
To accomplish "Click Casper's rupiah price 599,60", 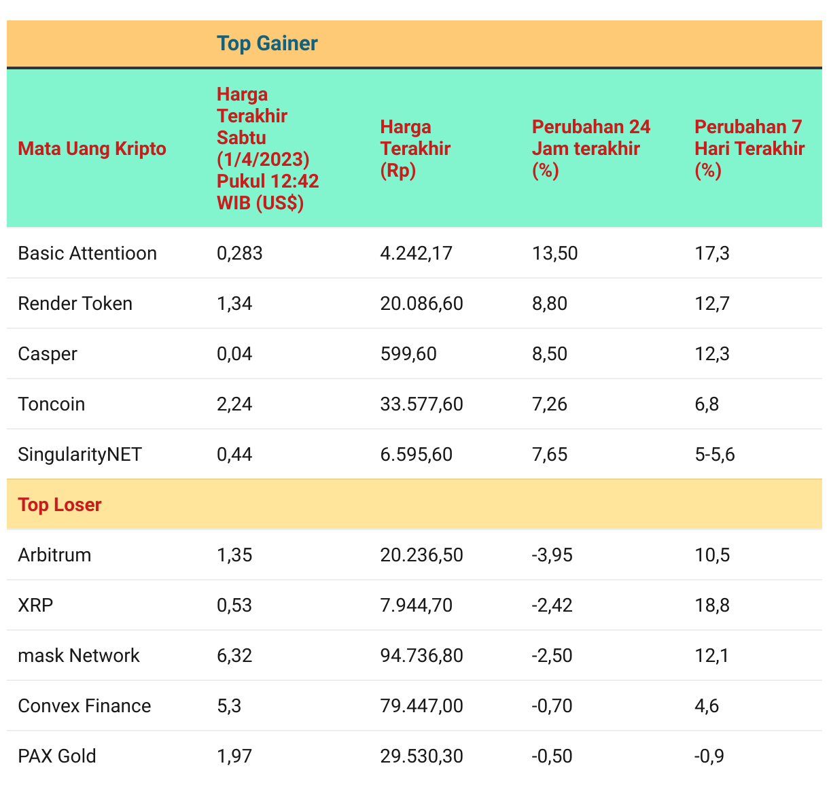I will pos(408,354).
